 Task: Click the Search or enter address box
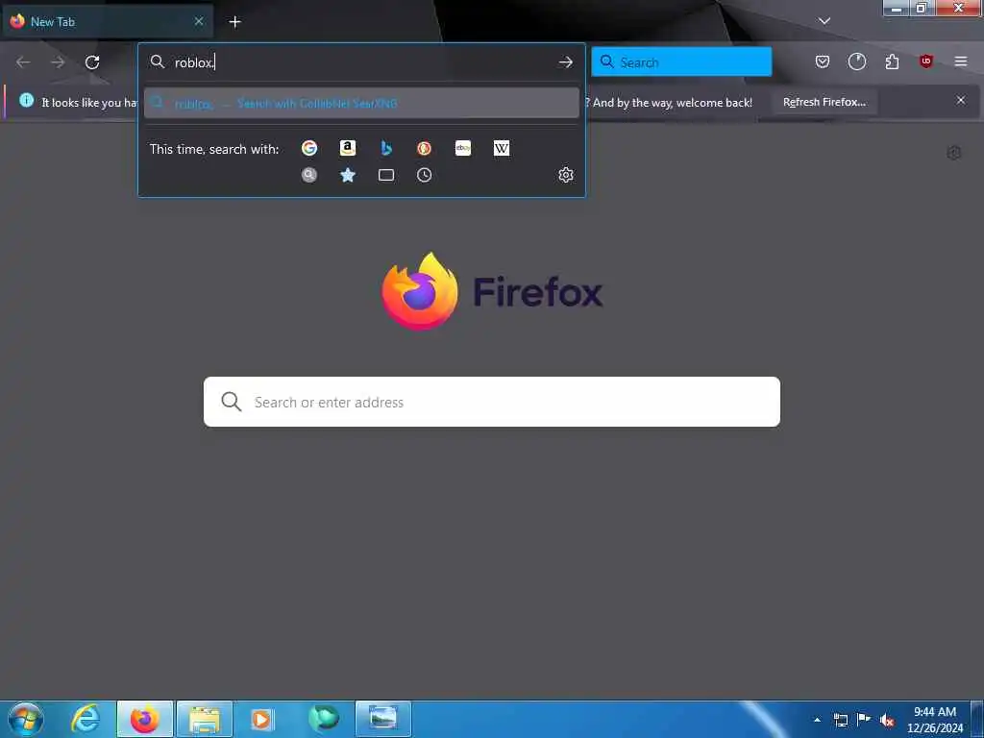492,402
